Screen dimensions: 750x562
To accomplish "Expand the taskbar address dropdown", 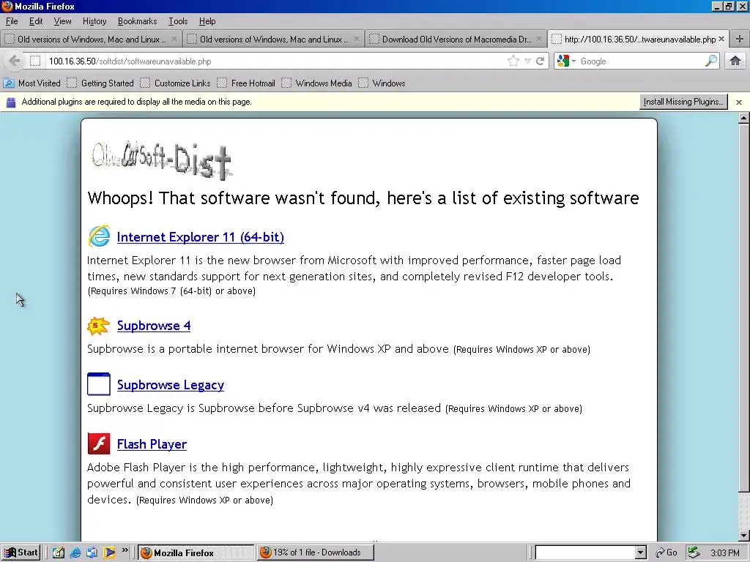I will click(641, 553).
